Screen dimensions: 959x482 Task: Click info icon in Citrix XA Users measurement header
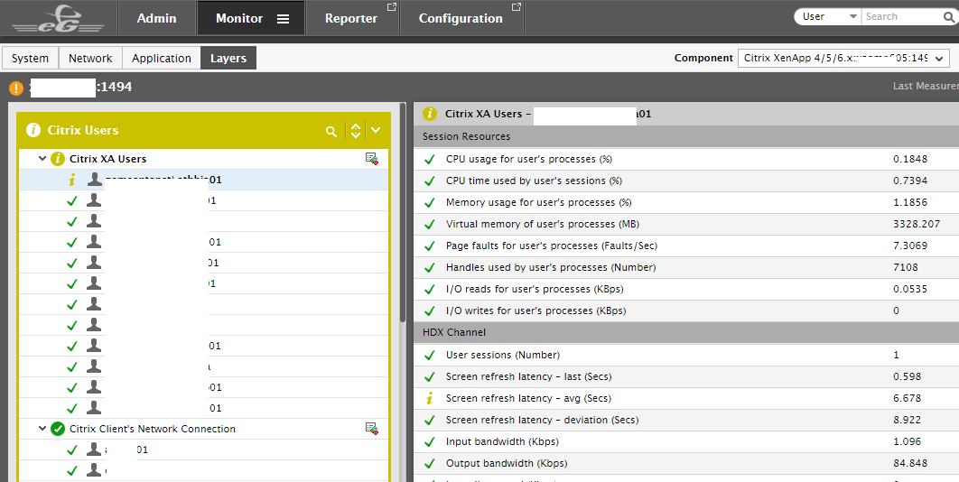click(430, 114)
